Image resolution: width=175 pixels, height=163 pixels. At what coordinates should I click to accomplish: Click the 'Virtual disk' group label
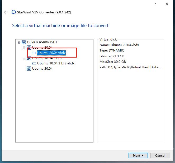(x=108, y=39)
